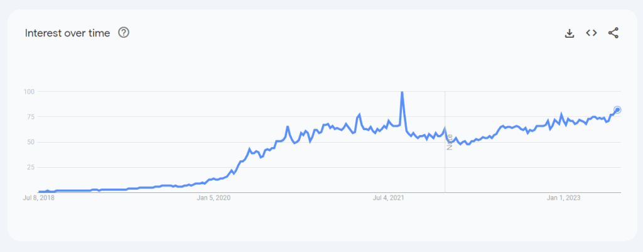
Task: Share the Interest over time chart
Action: [613, 33]
